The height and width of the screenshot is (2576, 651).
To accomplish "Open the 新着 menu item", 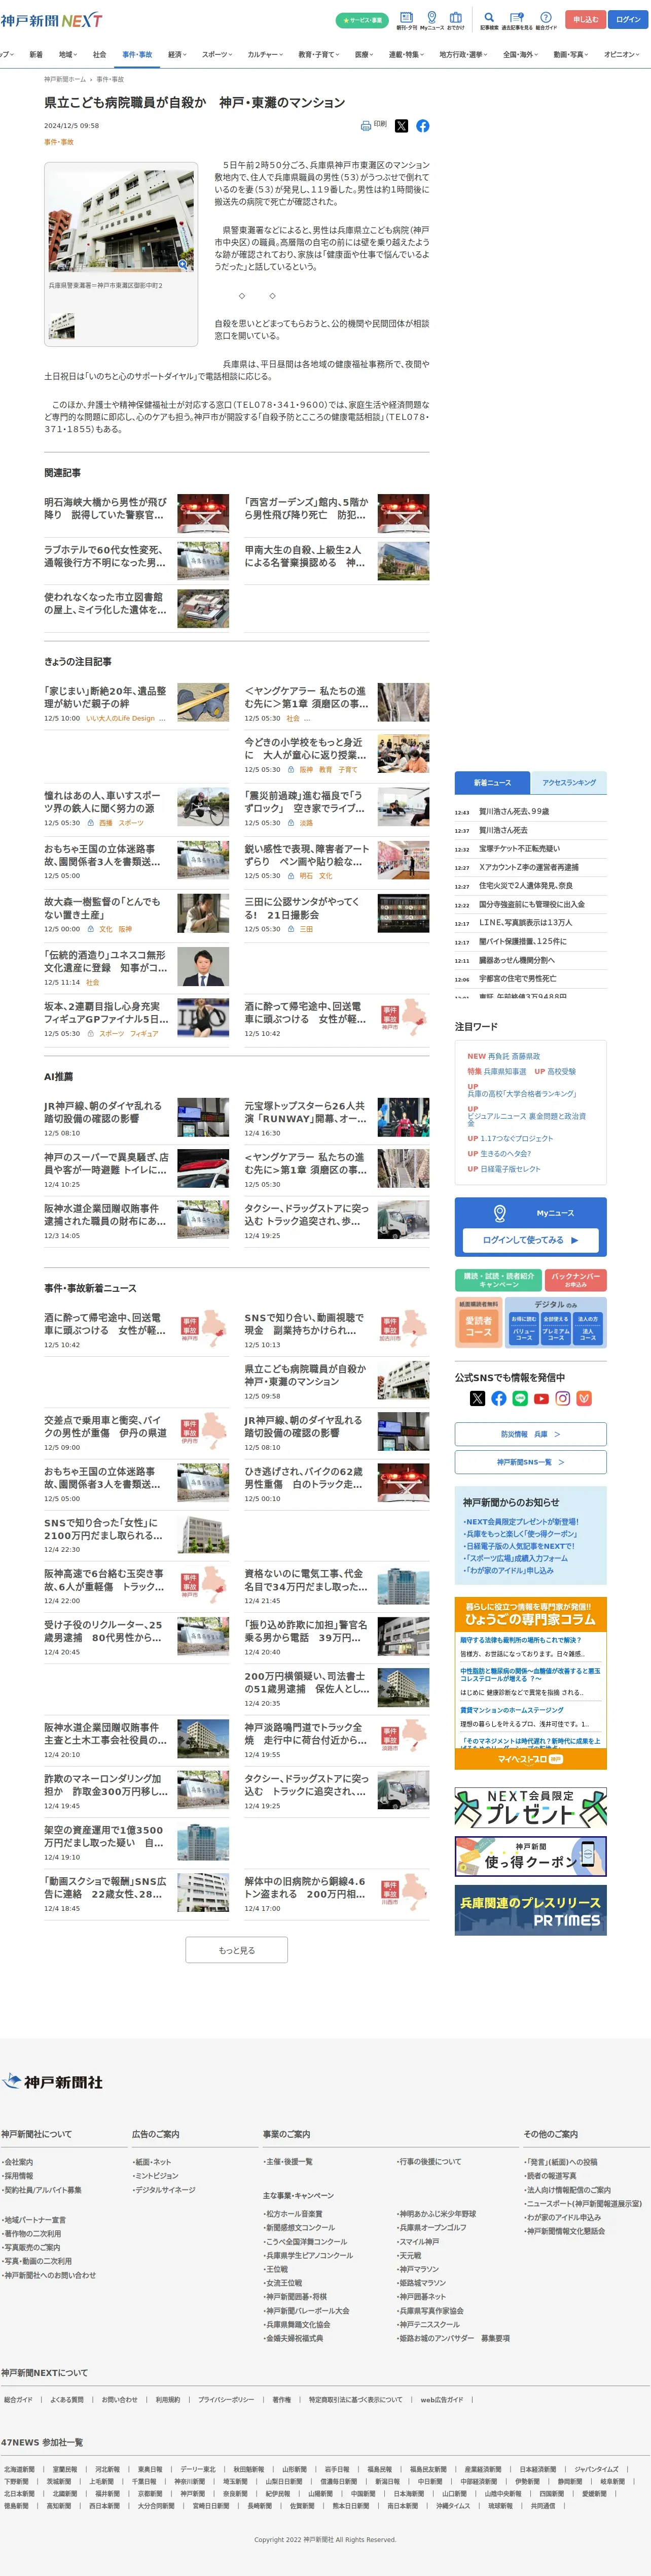I will coord(36,55).
